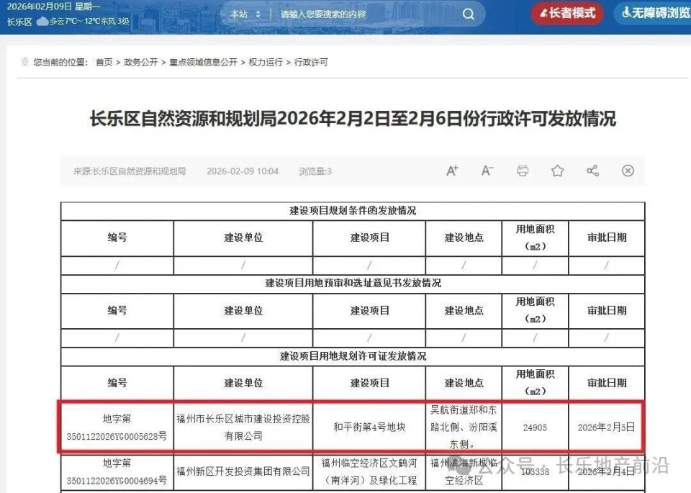Open the print icon to print this article
This screenshot has height=493, width=691.
click(x=522, y=170)
